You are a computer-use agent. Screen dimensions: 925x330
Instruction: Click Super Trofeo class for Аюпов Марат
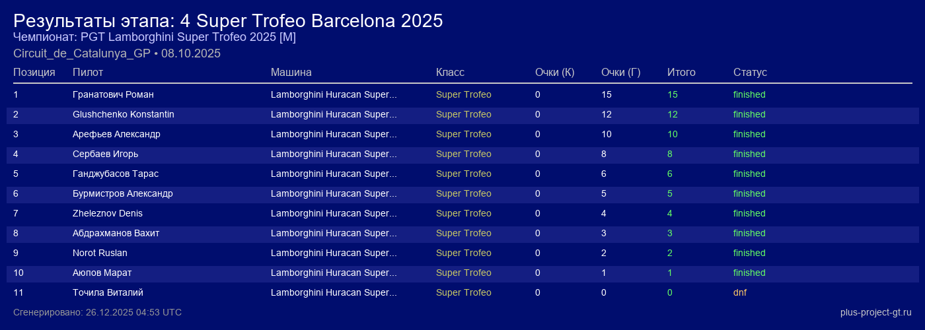point(464,273)
